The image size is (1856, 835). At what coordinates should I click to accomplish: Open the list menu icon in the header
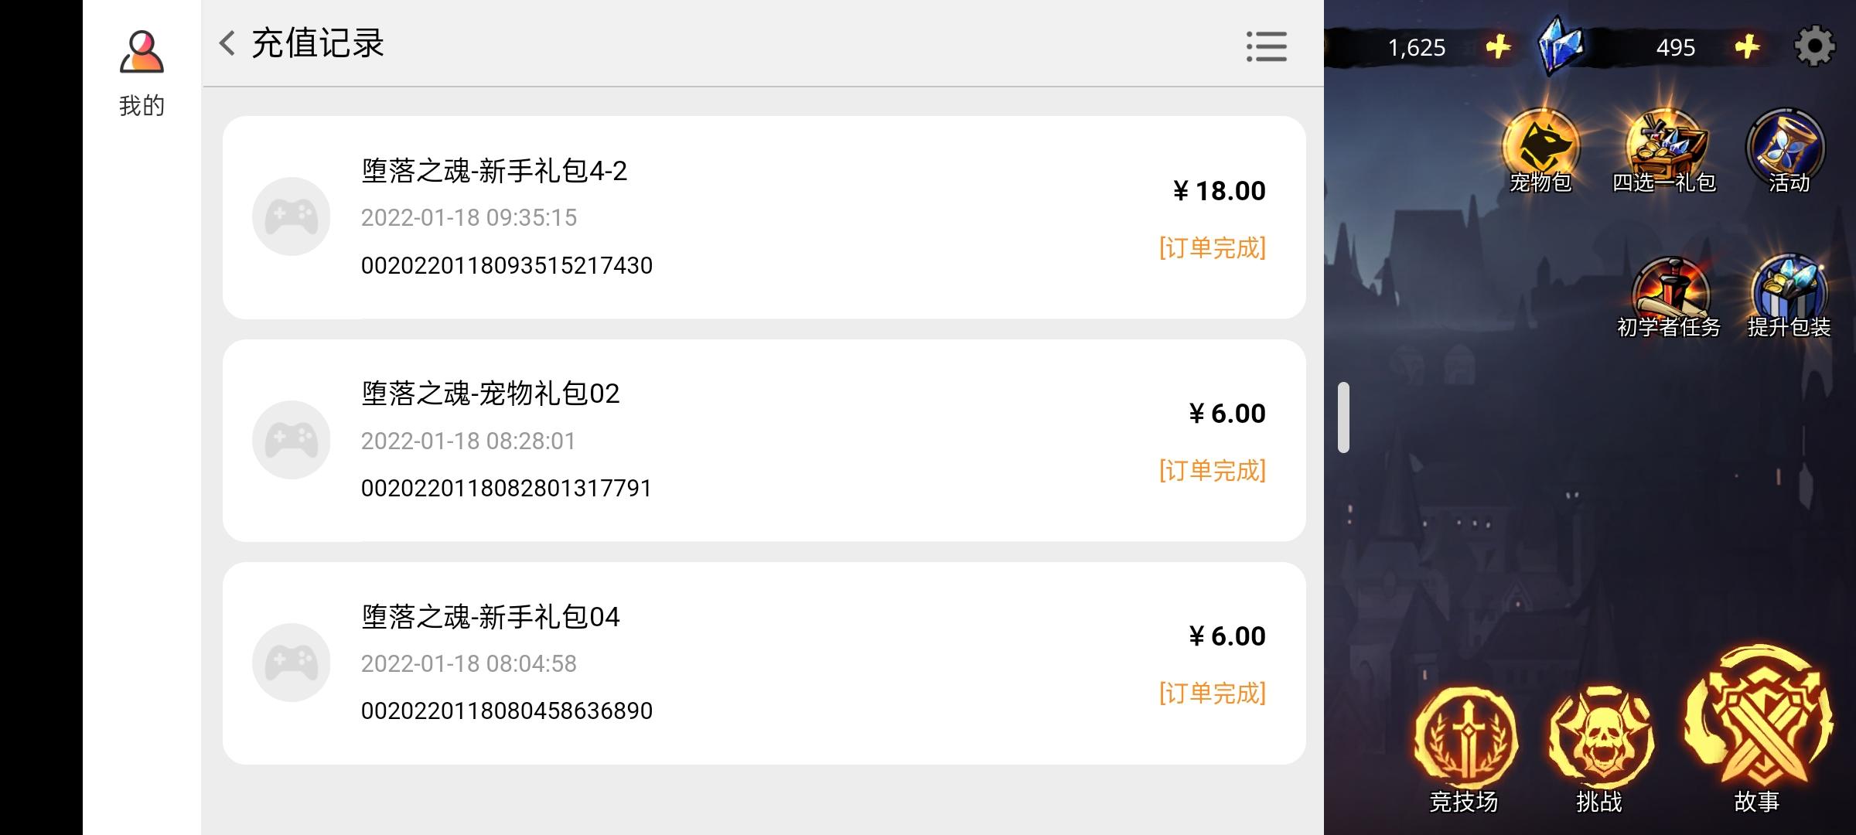pos(1266,46)
